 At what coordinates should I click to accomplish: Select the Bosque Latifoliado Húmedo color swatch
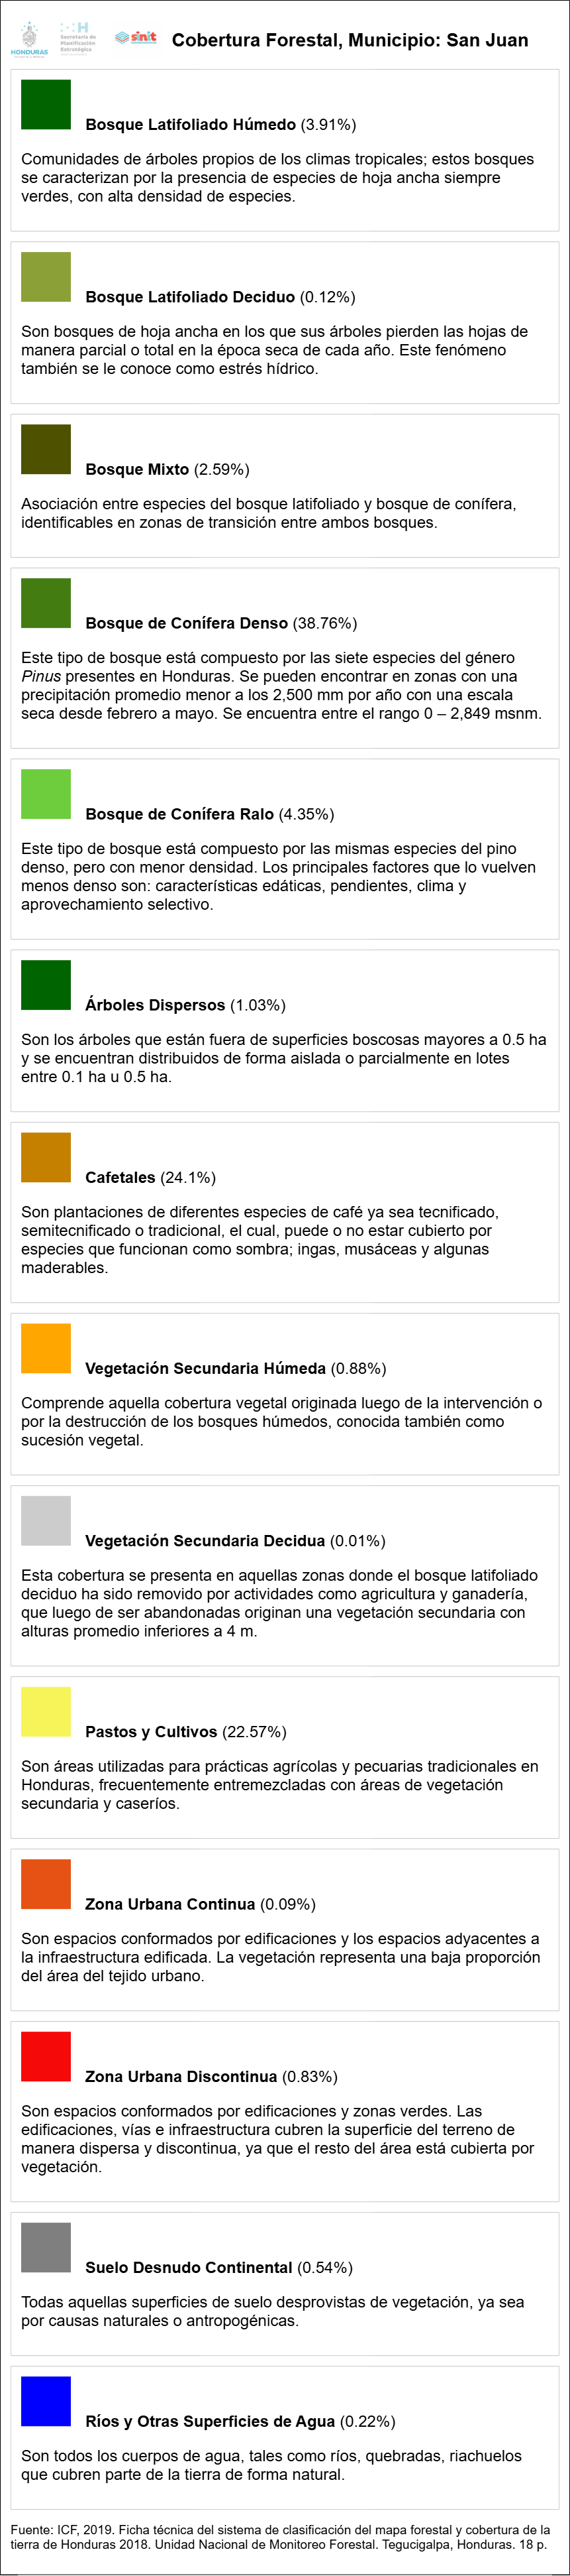pyautogui.click(x=46, y=105)
